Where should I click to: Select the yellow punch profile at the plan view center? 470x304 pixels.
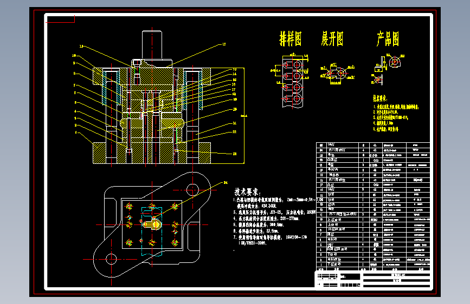click(x=152, y=224)
